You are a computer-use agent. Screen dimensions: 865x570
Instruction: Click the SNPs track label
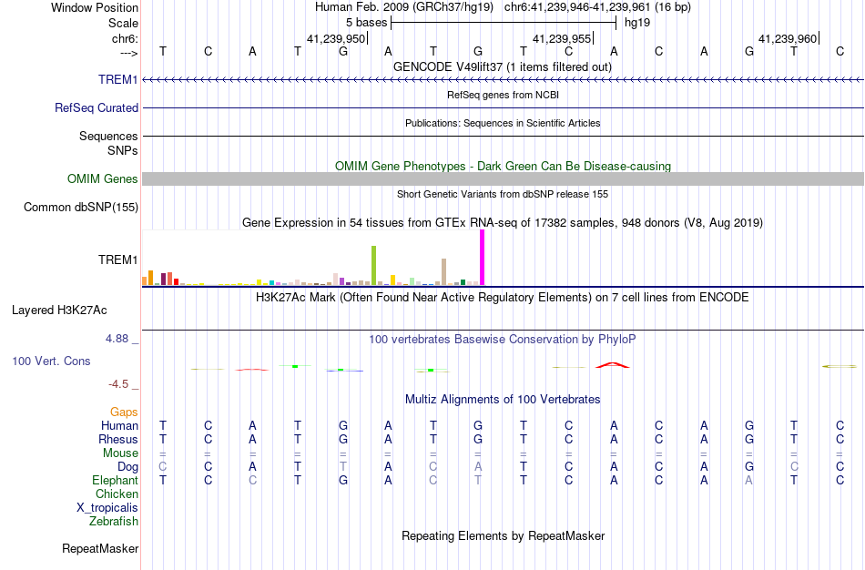(x=123, y=150)
